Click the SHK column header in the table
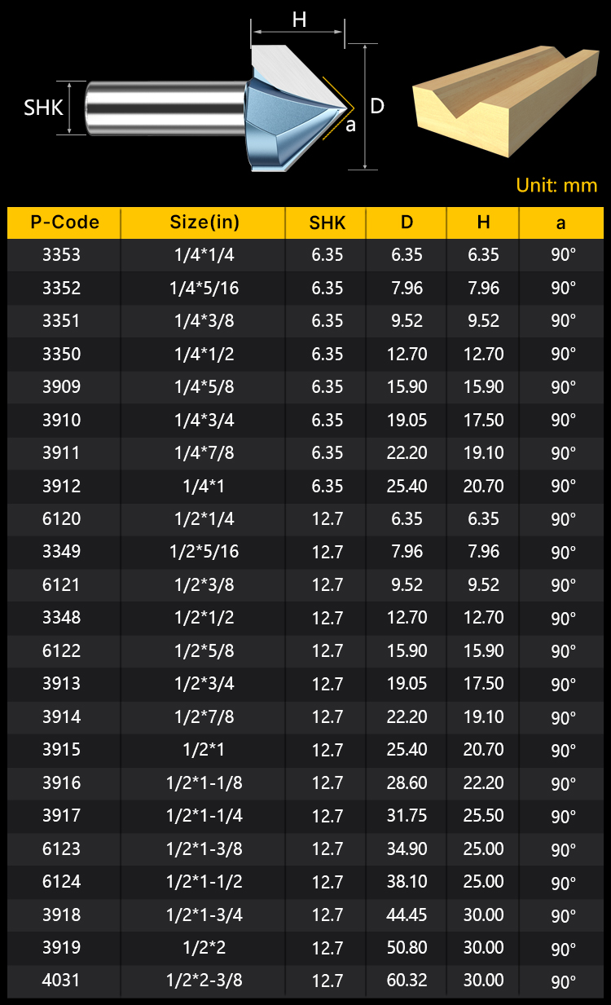611x1005 pixels. click(x=327, y=223)
